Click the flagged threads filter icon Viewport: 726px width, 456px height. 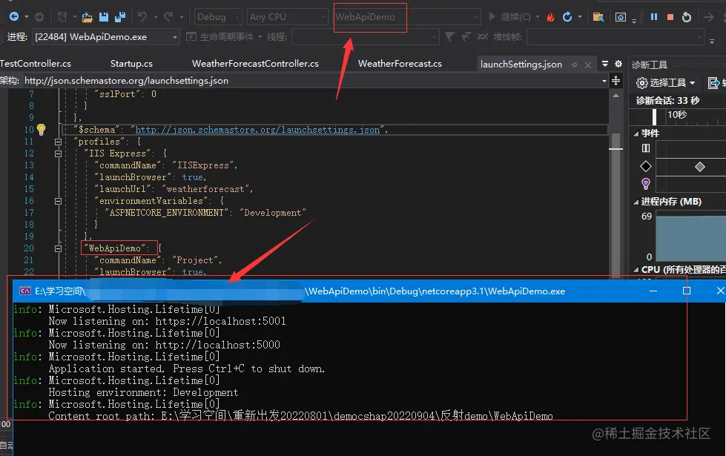[x=466, y=36]
